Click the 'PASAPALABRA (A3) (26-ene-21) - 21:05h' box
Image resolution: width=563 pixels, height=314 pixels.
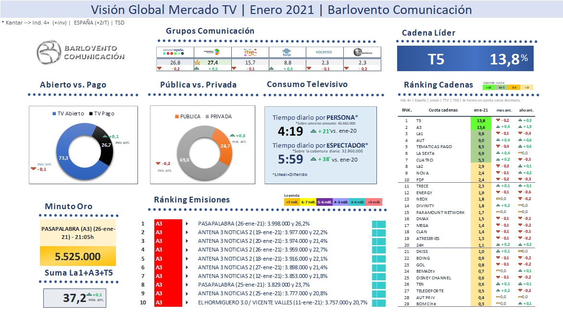[78, 233]
